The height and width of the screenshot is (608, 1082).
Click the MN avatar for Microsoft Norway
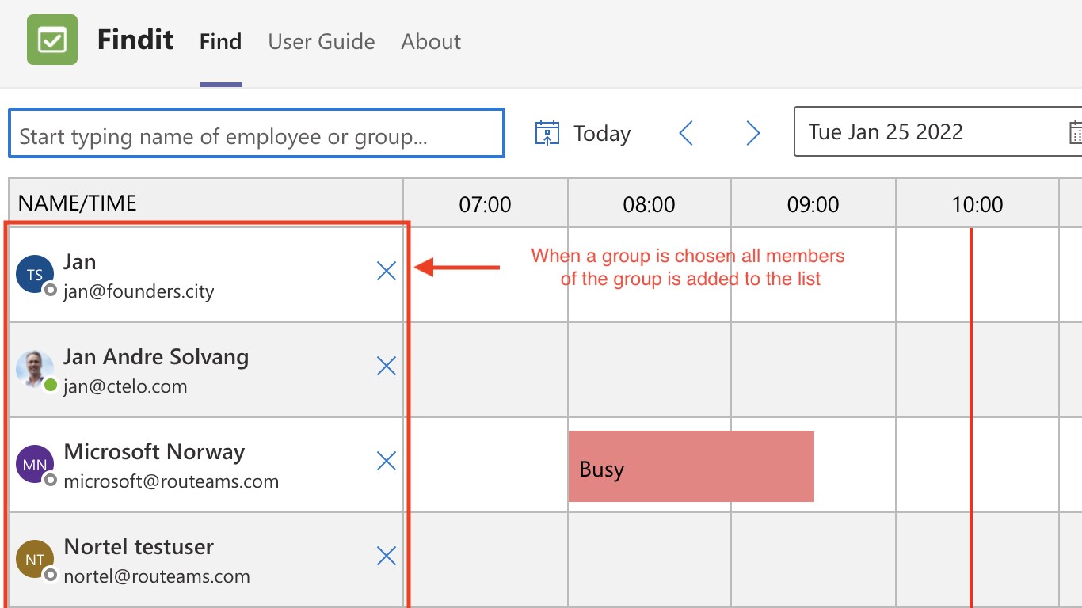point(35,465)
